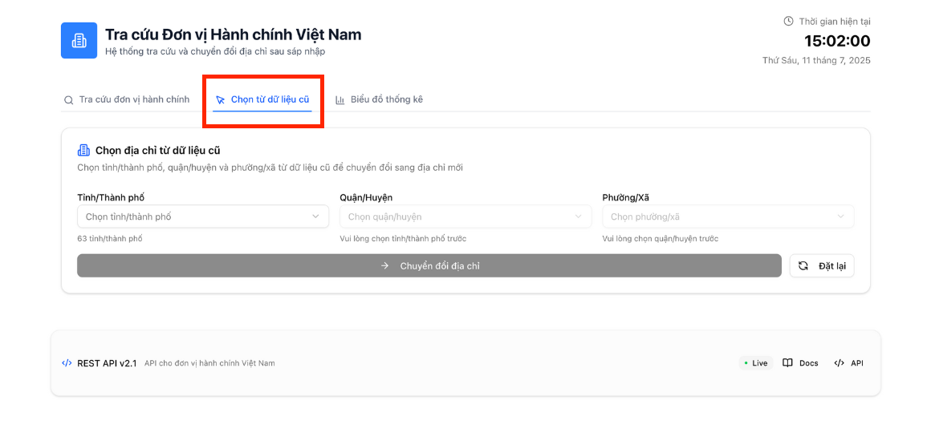Screen dimensions: 931x441
Task: Click the magnifier icon in the search tab
Action: click(68, 100)
